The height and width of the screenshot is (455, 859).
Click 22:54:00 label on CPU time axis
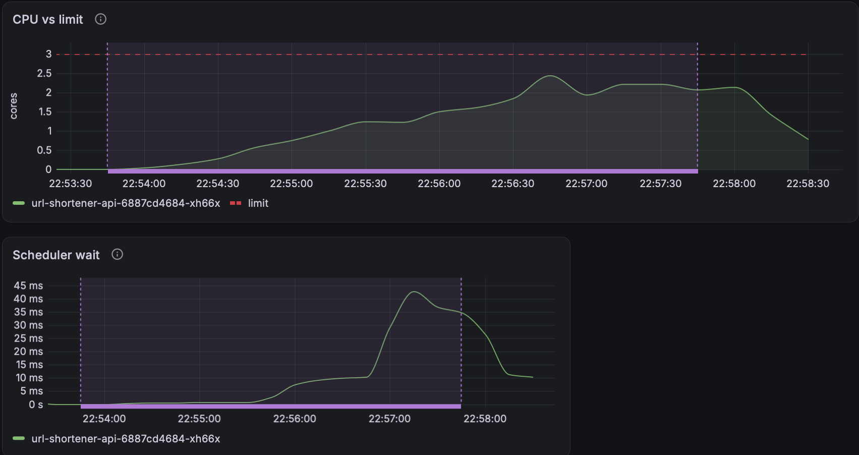[144, 184]
